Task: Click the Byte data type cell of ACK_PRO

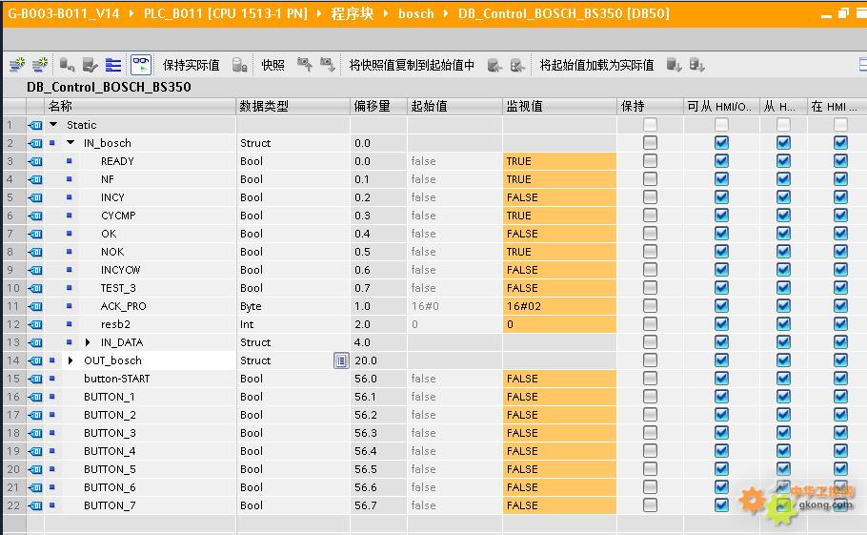Action: (x=293, y=306)
